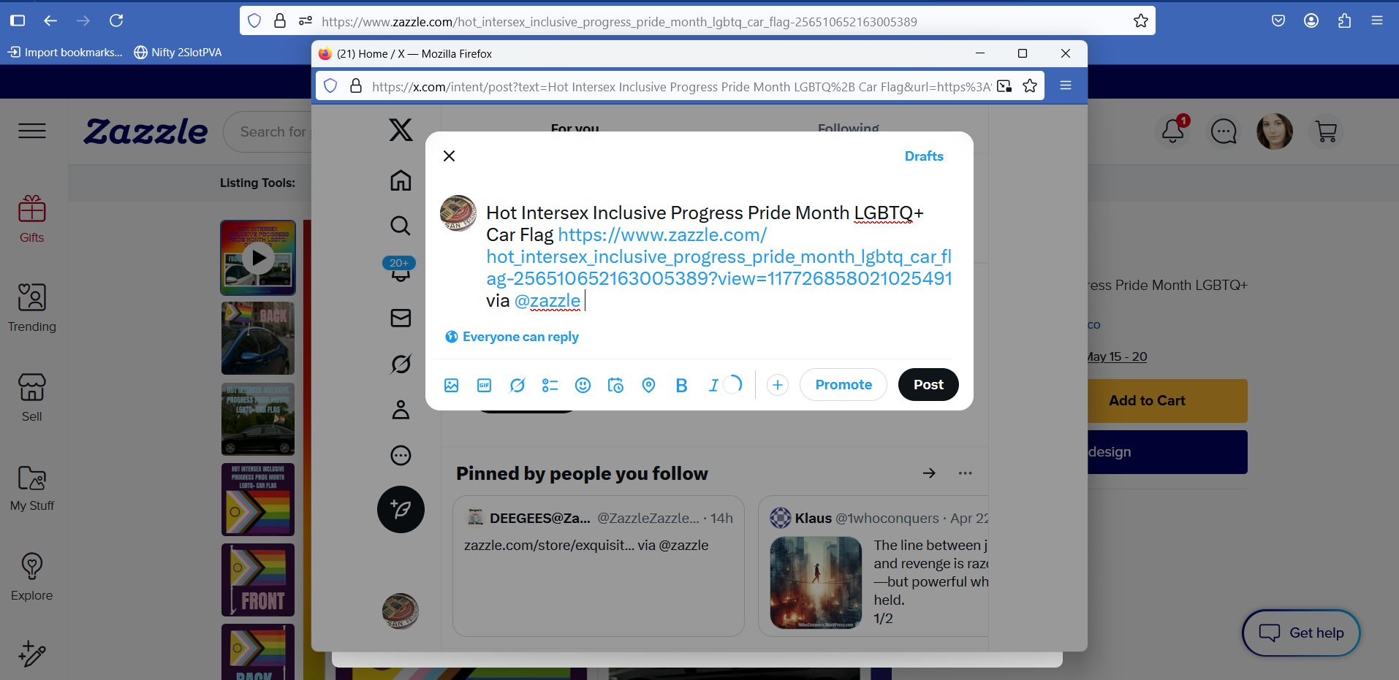
Task: Expand the pinned posts arrow
Action: coord(929,473)
